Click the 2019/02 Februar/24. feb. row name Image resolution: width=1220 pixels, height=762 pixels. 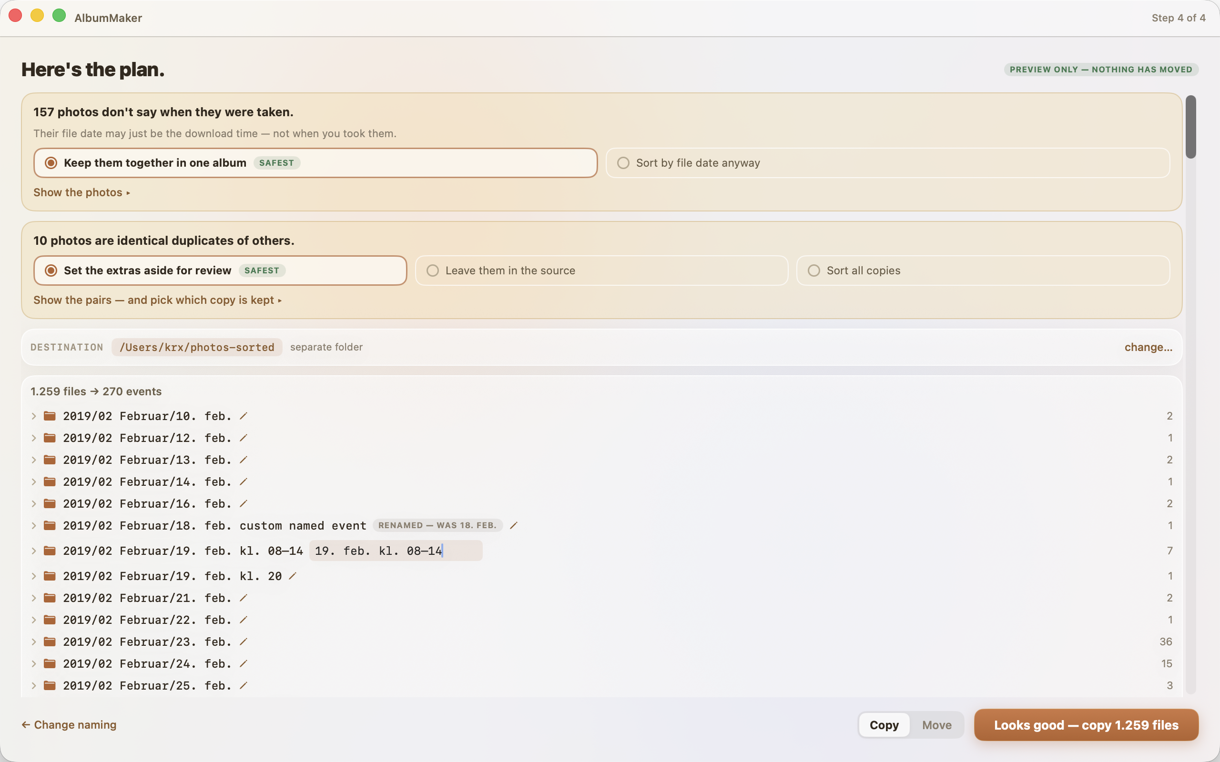tap(147, 663)
